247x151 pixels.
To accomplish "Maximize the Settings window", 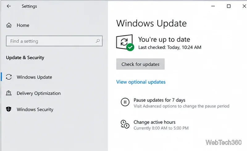I will (x=228, y=6).
